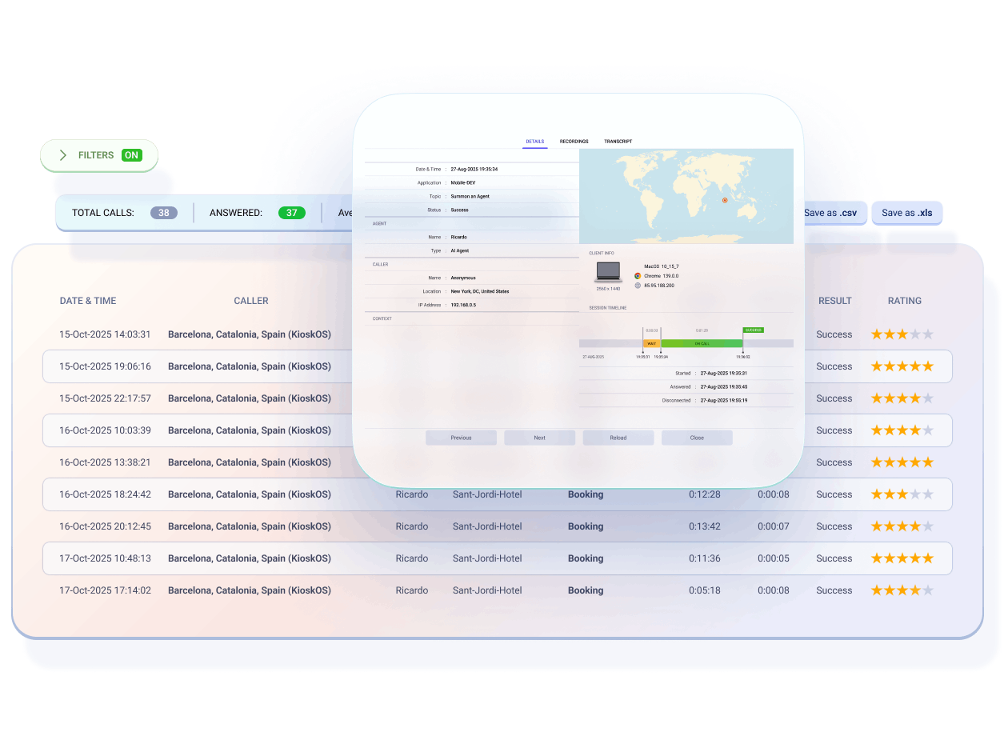Click star rating for 16-Oct-2025 18:24:42 call
The image size is (1008, 744).
902,494
